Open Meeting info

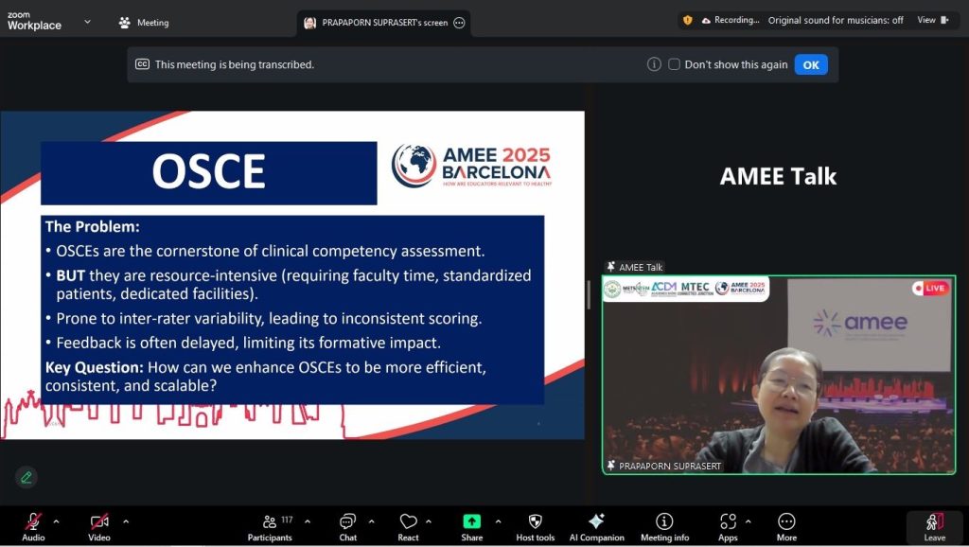tap(664, 522)
